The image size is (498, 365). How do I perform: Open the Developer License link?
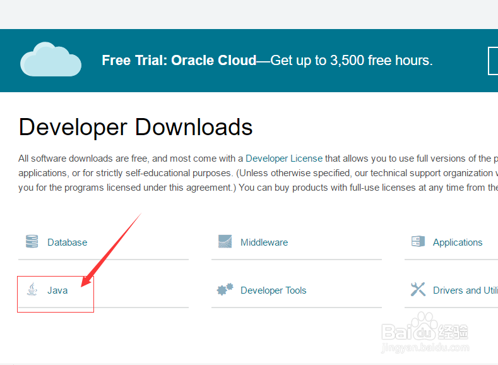(284, 159)
